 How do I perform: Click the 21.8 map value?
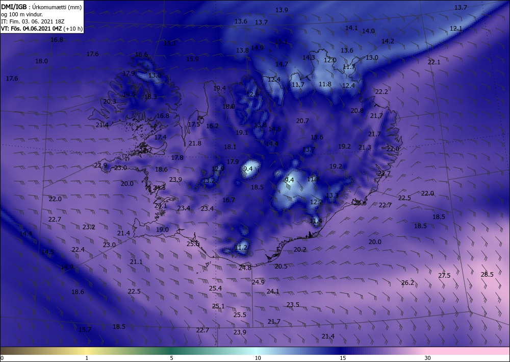pos(195,143)
